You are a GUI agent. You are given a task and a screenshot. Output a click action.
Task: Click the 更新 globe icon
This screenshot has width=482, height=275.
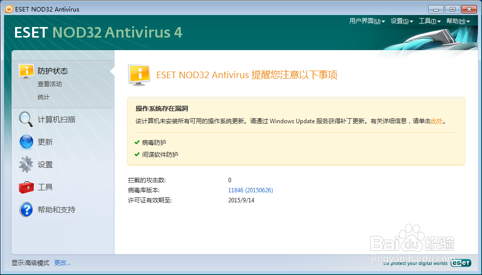point(26,142)
